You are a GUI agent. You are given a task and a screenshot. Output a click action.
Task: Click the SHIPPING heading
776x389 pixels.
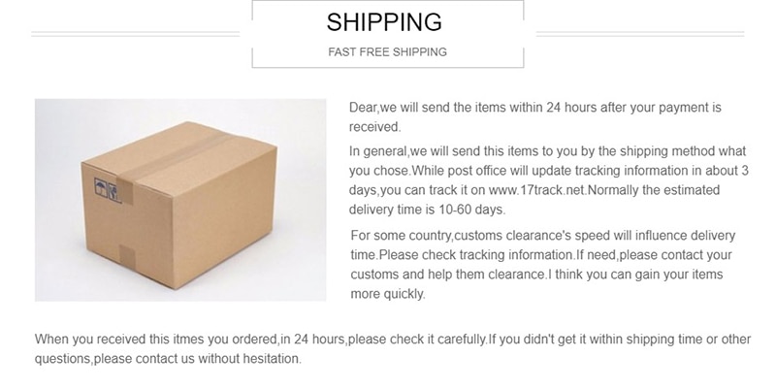point(384,22)
